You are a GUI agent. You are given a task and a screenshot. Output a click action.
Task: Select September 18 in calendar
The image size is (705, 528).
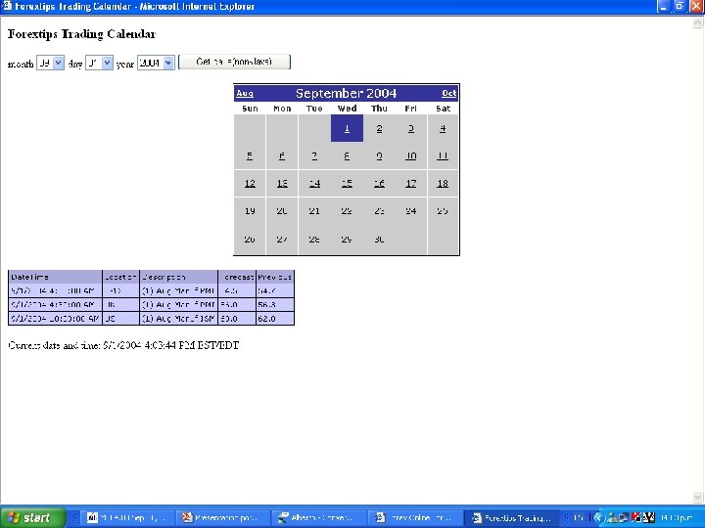[443, 183]
